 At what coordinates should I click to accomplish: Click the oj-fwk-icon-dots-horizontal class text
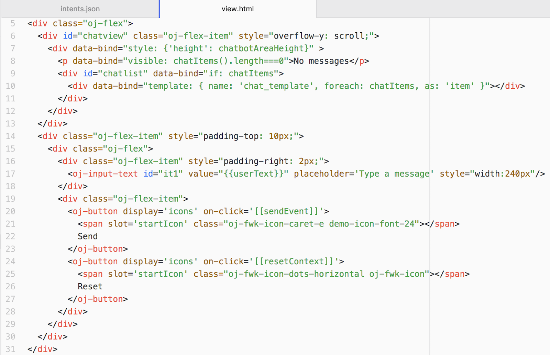click(x=294, y=274)
